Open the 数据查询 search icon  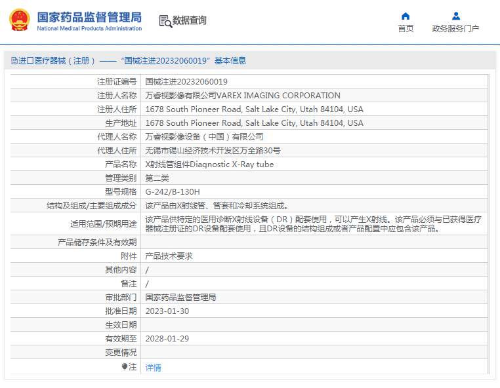click(x=165, y=21)
